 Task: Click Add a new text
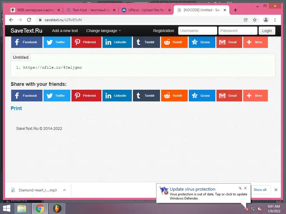click(65, 31)
